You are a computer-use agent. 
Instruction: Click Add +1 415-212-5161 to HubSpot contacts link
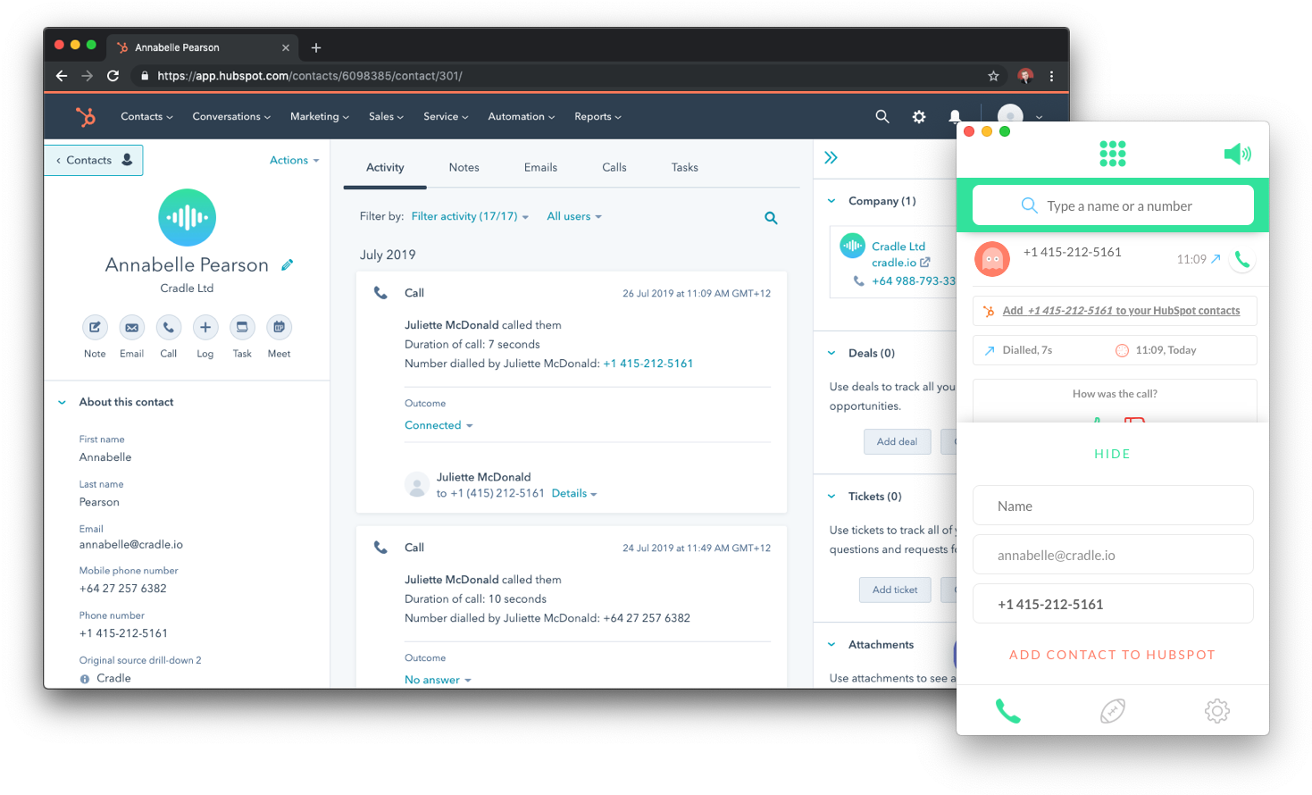[1120, 311]
